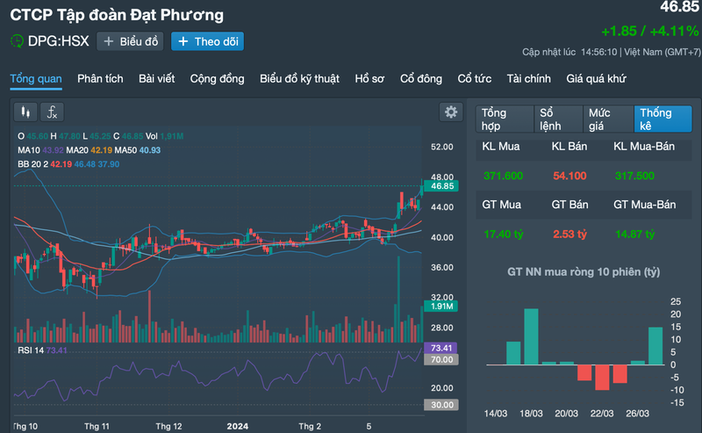The height and width of the screenshot is (433, 702).
Task: Open the fx indicators menu
Action: (52, 112)
